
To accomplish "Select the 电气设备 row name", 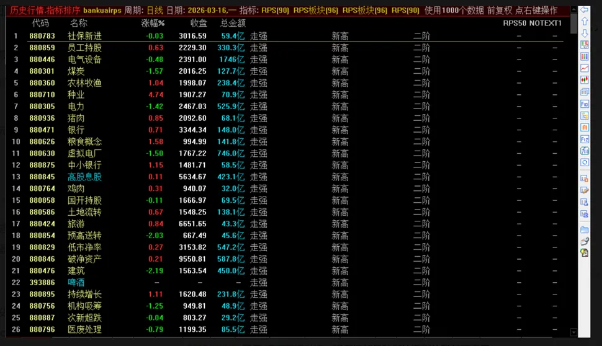I will point(84,60).
